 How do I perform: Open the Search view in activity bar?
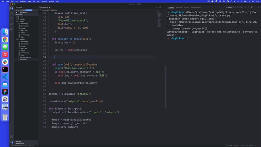coord(12,13)
